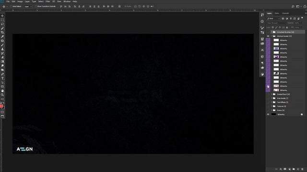
Task: Show the Grains group visibility box
Action: tap(268, 110)
